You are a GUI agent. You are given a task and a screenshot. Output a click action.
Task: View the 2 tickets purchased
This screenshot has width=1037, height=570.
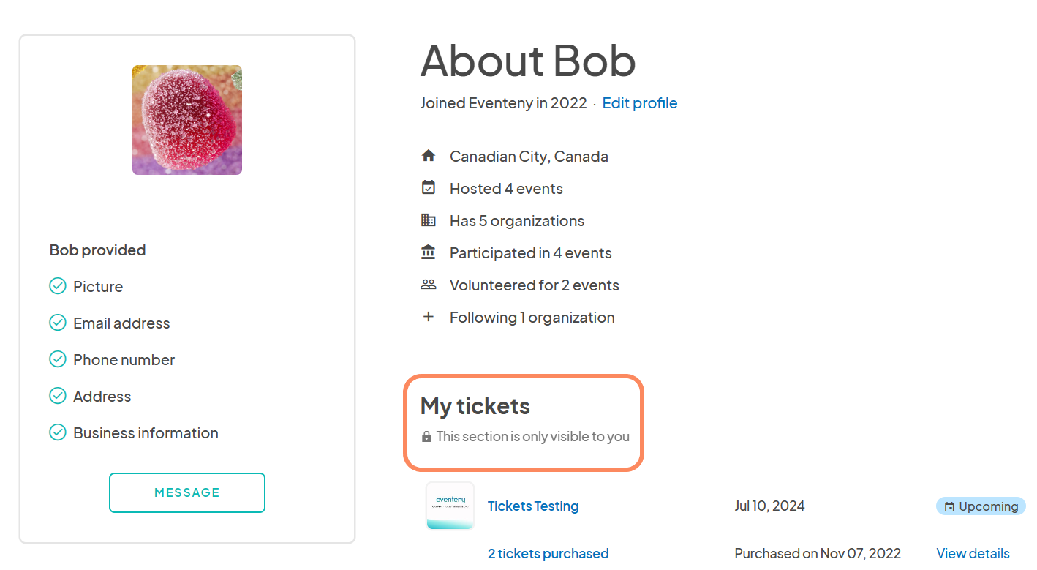pyautogui.click(x=548, y=553)
